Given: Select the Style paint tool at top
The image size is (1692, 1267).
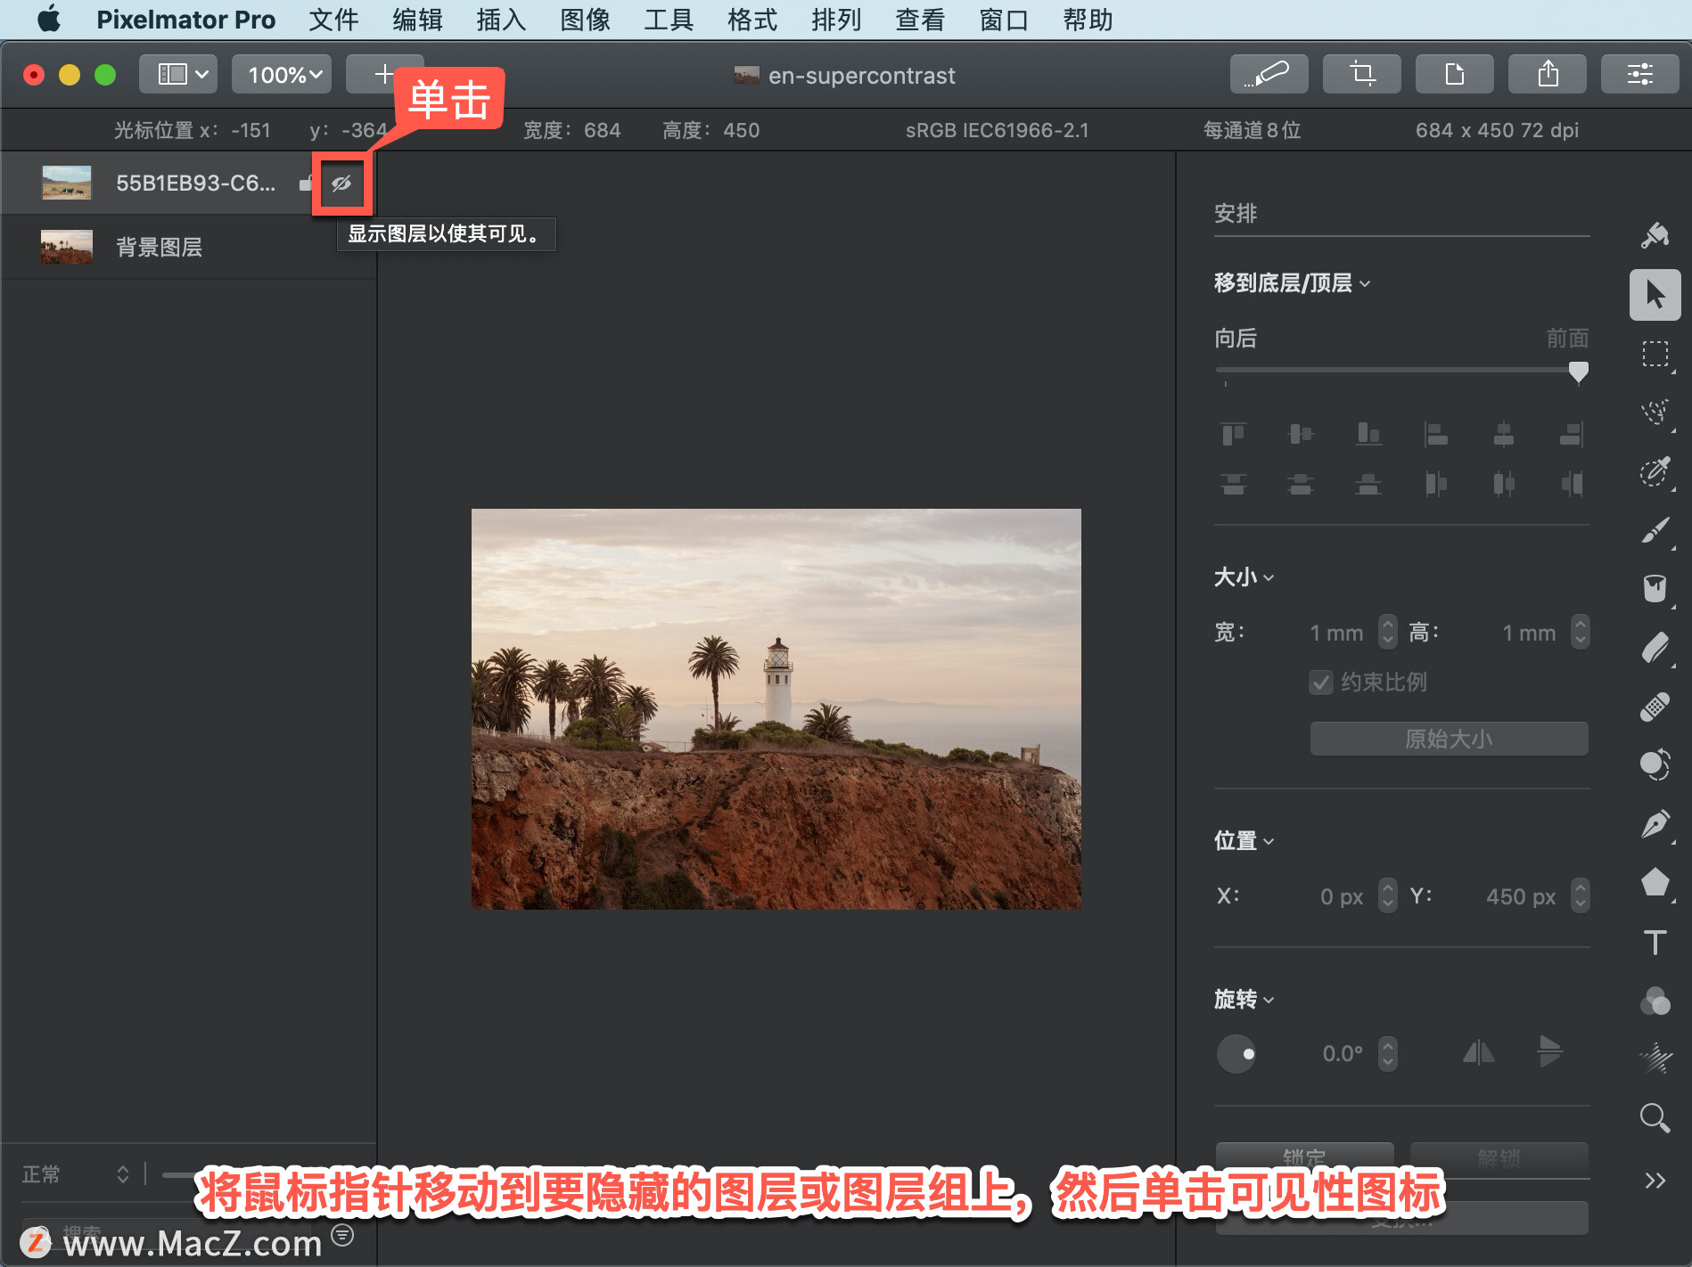Looking at the screenshot, I should [x=1655, y=235].
